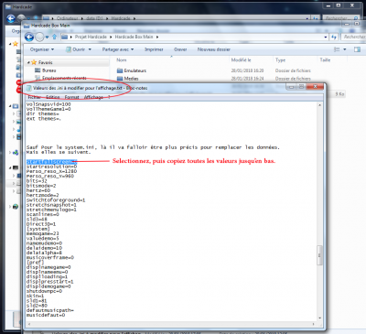Click the Notepad vertical scrollbar thumb
This screenshot has width=366, height=334.
pos(319,255)
